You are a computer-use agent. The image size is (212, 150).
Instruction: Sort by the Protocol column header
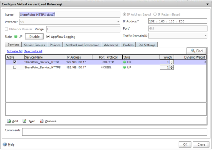tap(114, 57)
